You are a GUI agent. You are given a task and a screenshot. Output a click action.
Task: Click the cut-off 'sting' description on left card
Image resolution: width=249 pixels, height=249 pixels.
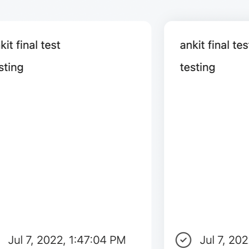11,67
